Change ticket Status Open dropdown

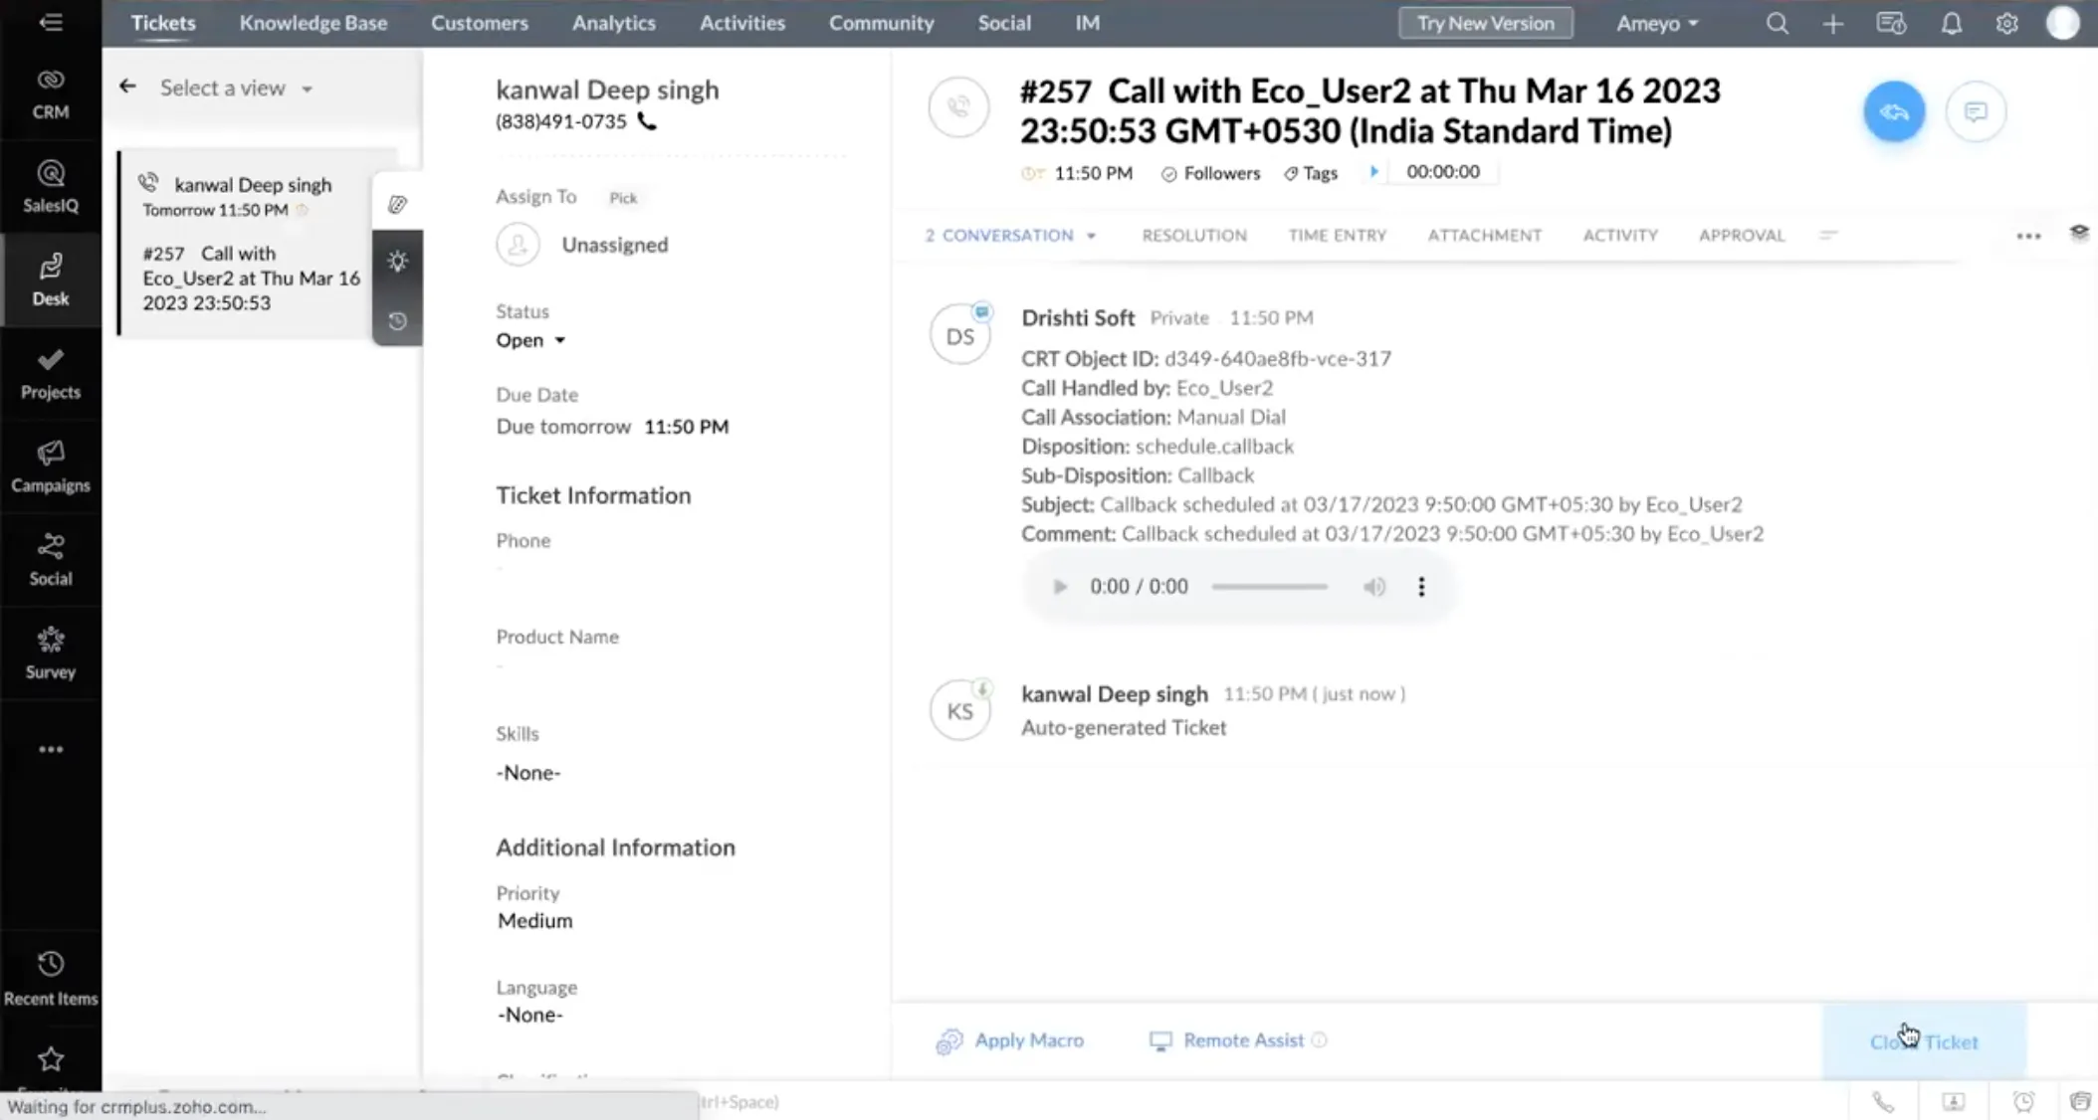pyautogui.click(x=530, y=340)
